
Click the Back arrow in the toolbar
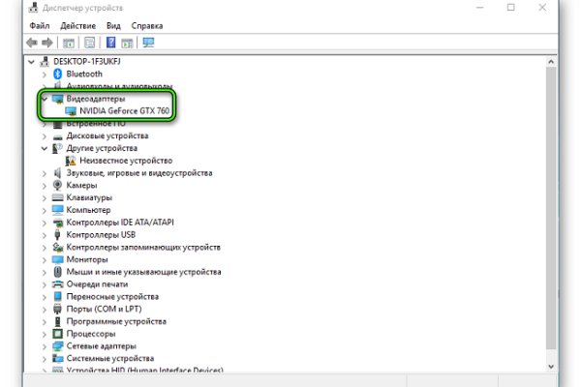[31, 43]
